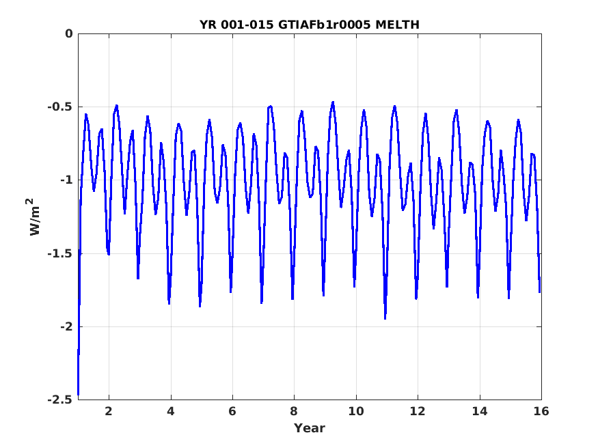598x448 pixels.
Task: Click the x-axis tick label "8"
Action: click(294, 411)
